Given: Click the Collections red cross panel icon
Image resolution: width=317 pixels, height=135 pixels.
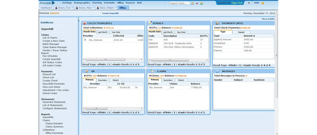Looking at the screenshot, I should pyautogui.click(x=84, y=23).
